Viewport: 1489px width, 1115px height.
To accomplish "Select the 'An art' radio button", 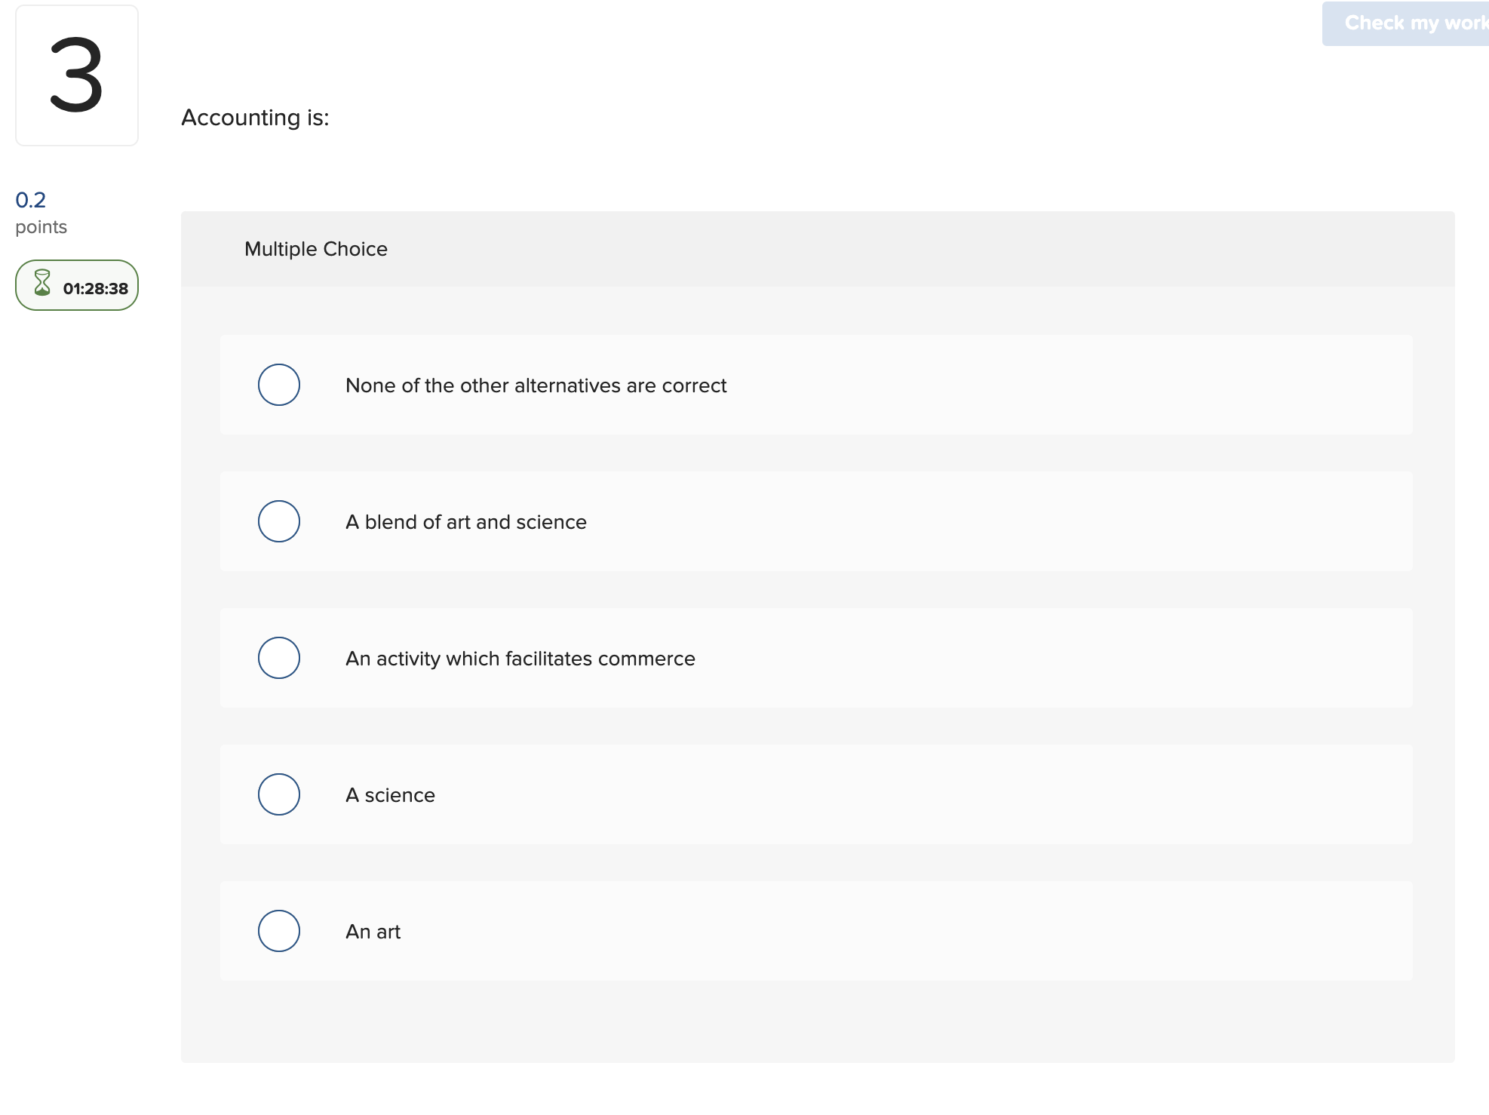I will (x=278, y=930).
